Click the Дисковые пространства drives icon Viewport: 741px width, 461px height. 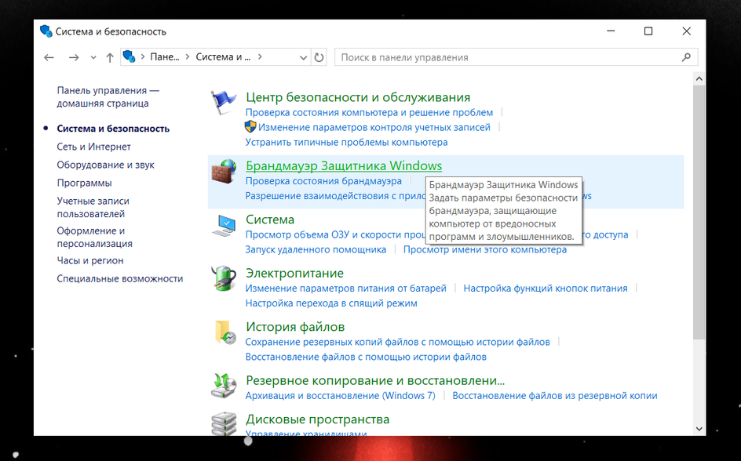click(223, 423)
